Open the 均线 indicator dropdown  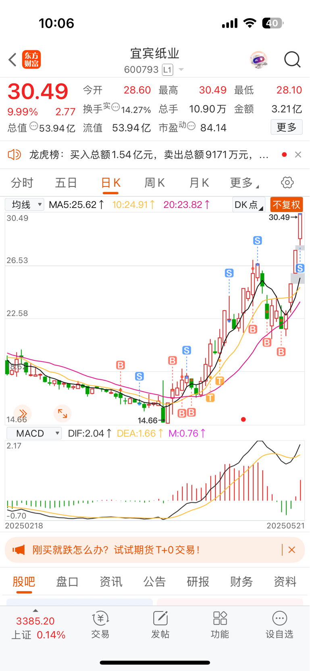pos(24,205)
